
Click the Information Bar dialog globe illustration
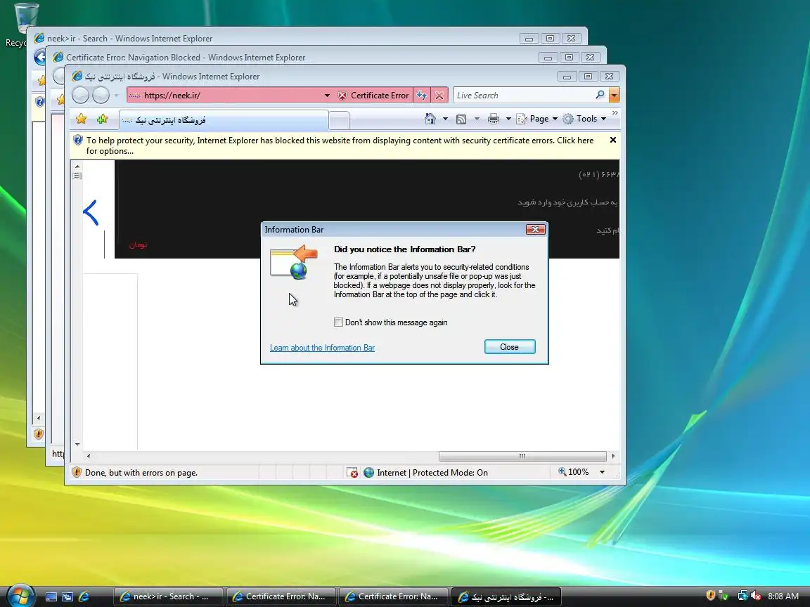[x=298, y=270]
